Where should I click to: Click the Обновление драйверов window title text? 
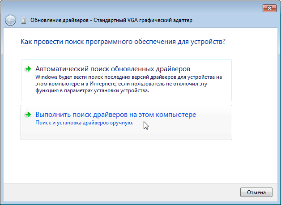point(60,21)
